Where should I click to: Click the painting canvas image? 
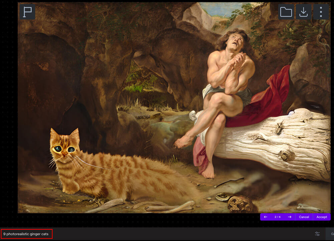pyautogui.click(x=174, y=108)
